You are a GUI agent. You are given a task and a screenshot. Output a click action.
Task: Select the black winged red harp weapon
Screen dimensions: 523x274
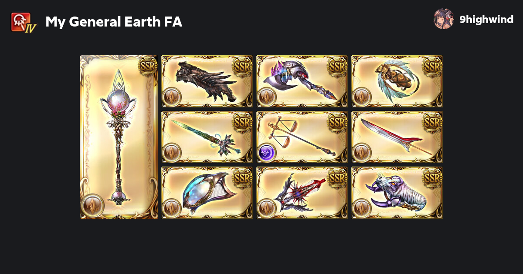302,193
